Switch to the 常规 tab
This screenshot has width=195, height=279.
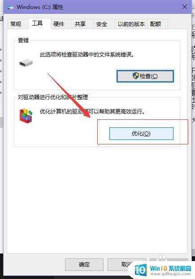point(16,24)
